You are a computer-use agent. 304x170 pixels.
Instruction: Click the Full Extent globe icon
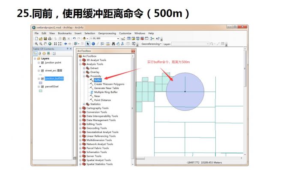(50, 44)
